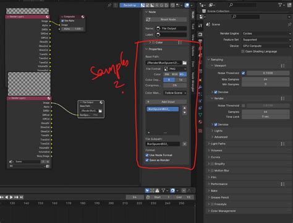Toggle Viewport Noise Threshold checkbox
The width and height of the screenshot is (293, 223).
tap(244, 73)
